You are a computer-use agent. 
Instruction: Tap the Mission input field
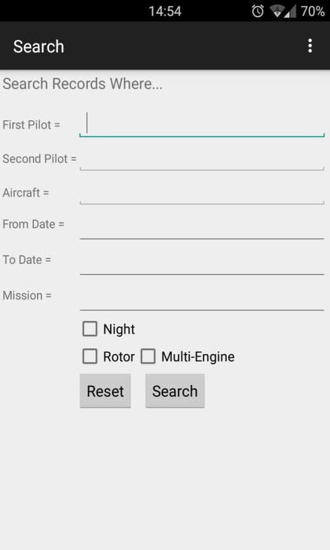pyautogui.click(x=201, y=296)
